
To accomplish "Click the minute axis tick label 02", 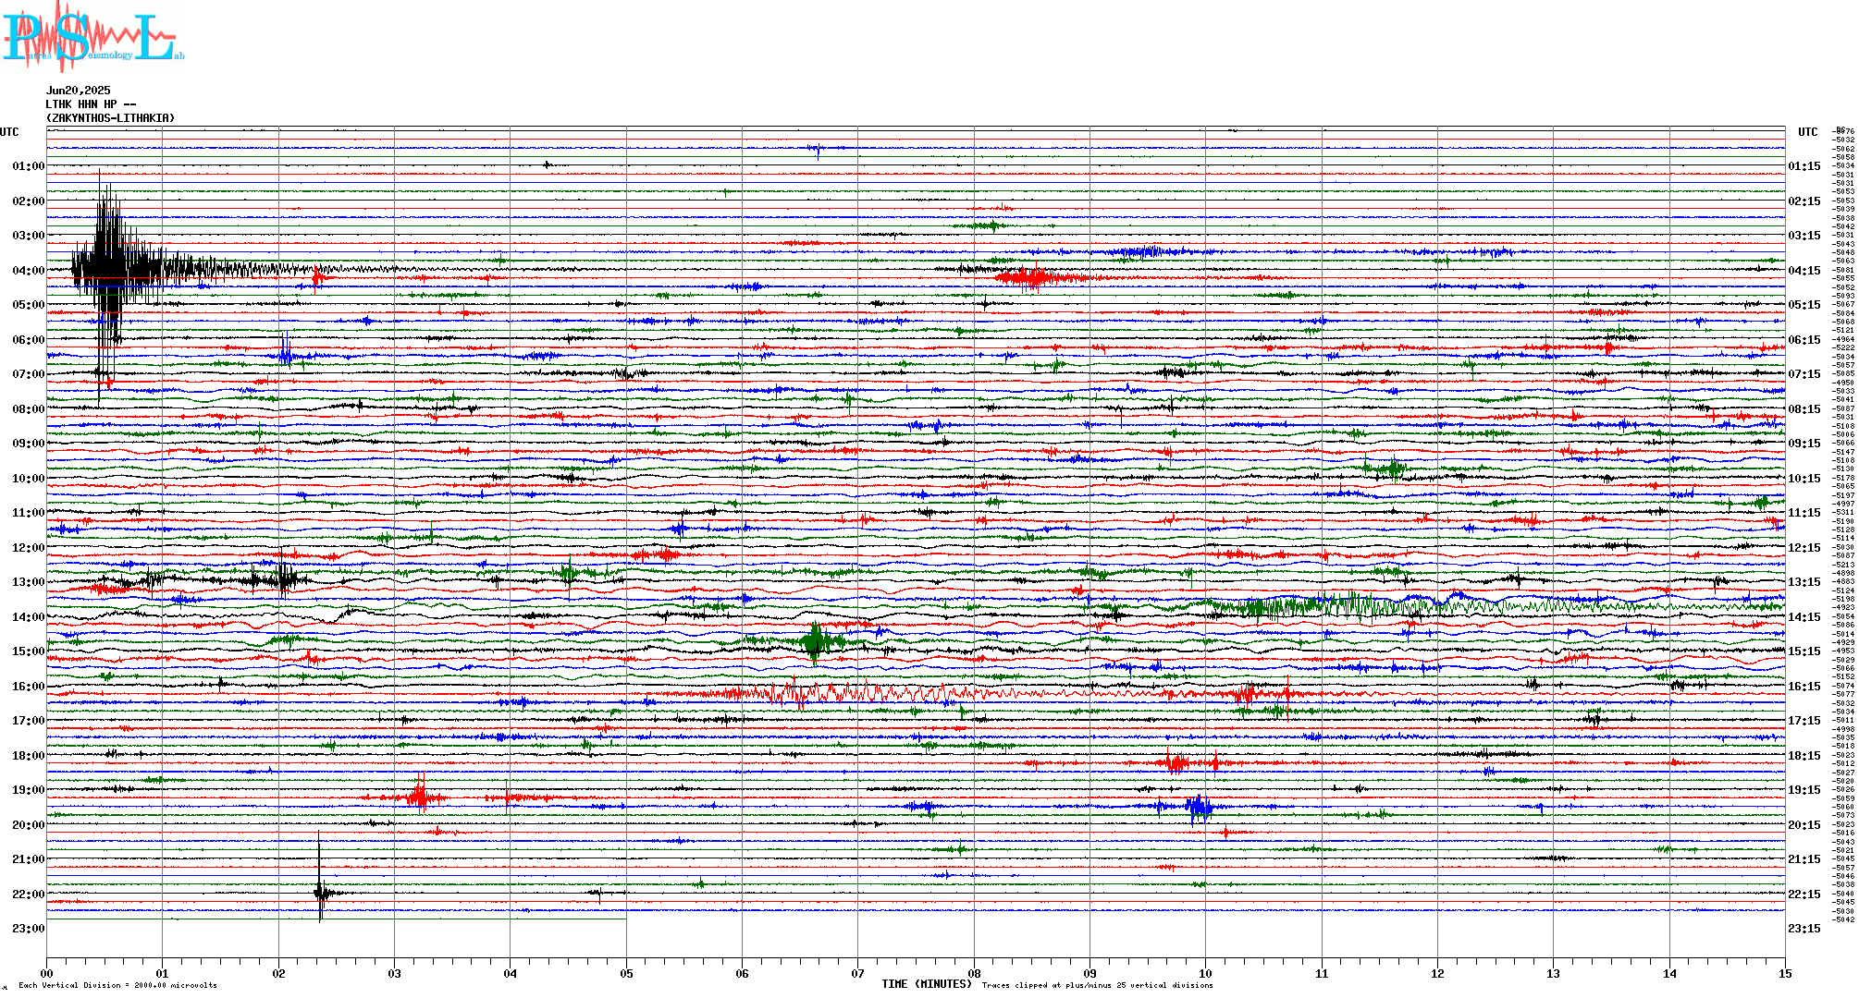I will pos(278,973).
